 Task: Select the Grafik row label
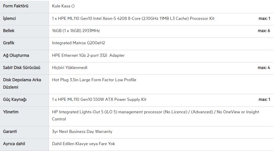click(x=9, y=43)
